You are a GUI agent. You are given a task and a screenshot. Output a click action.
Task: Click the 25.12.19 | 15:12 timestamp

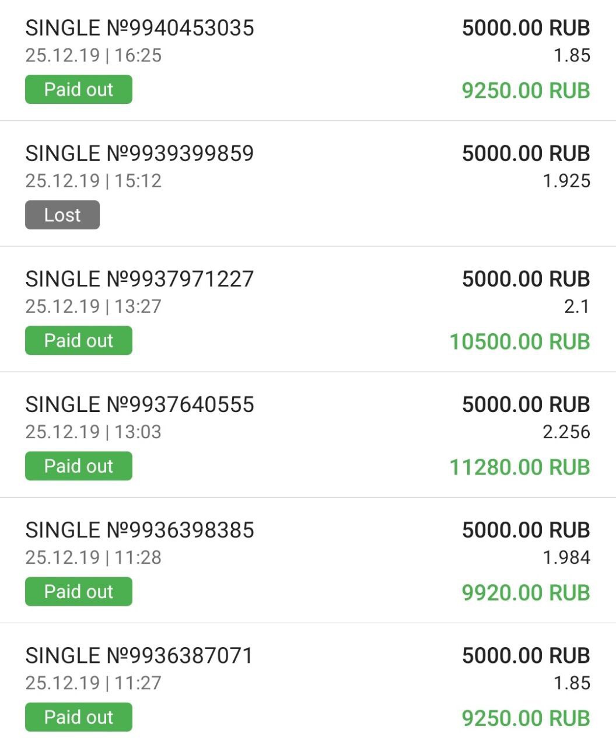click(x=93, y=181)
